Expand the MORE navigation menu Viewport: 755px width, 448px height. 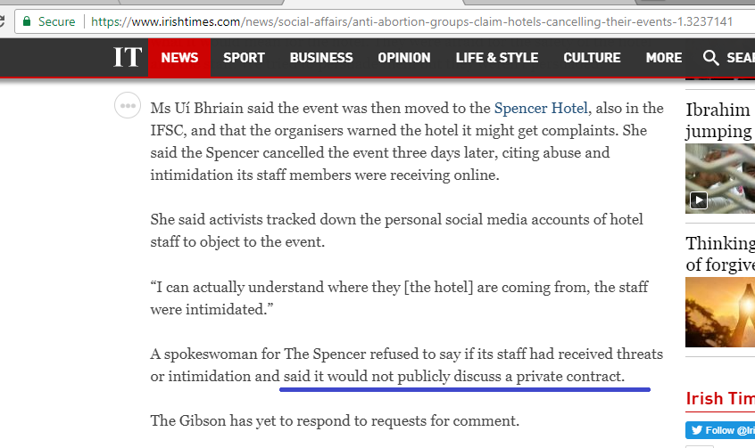(663, 58)
